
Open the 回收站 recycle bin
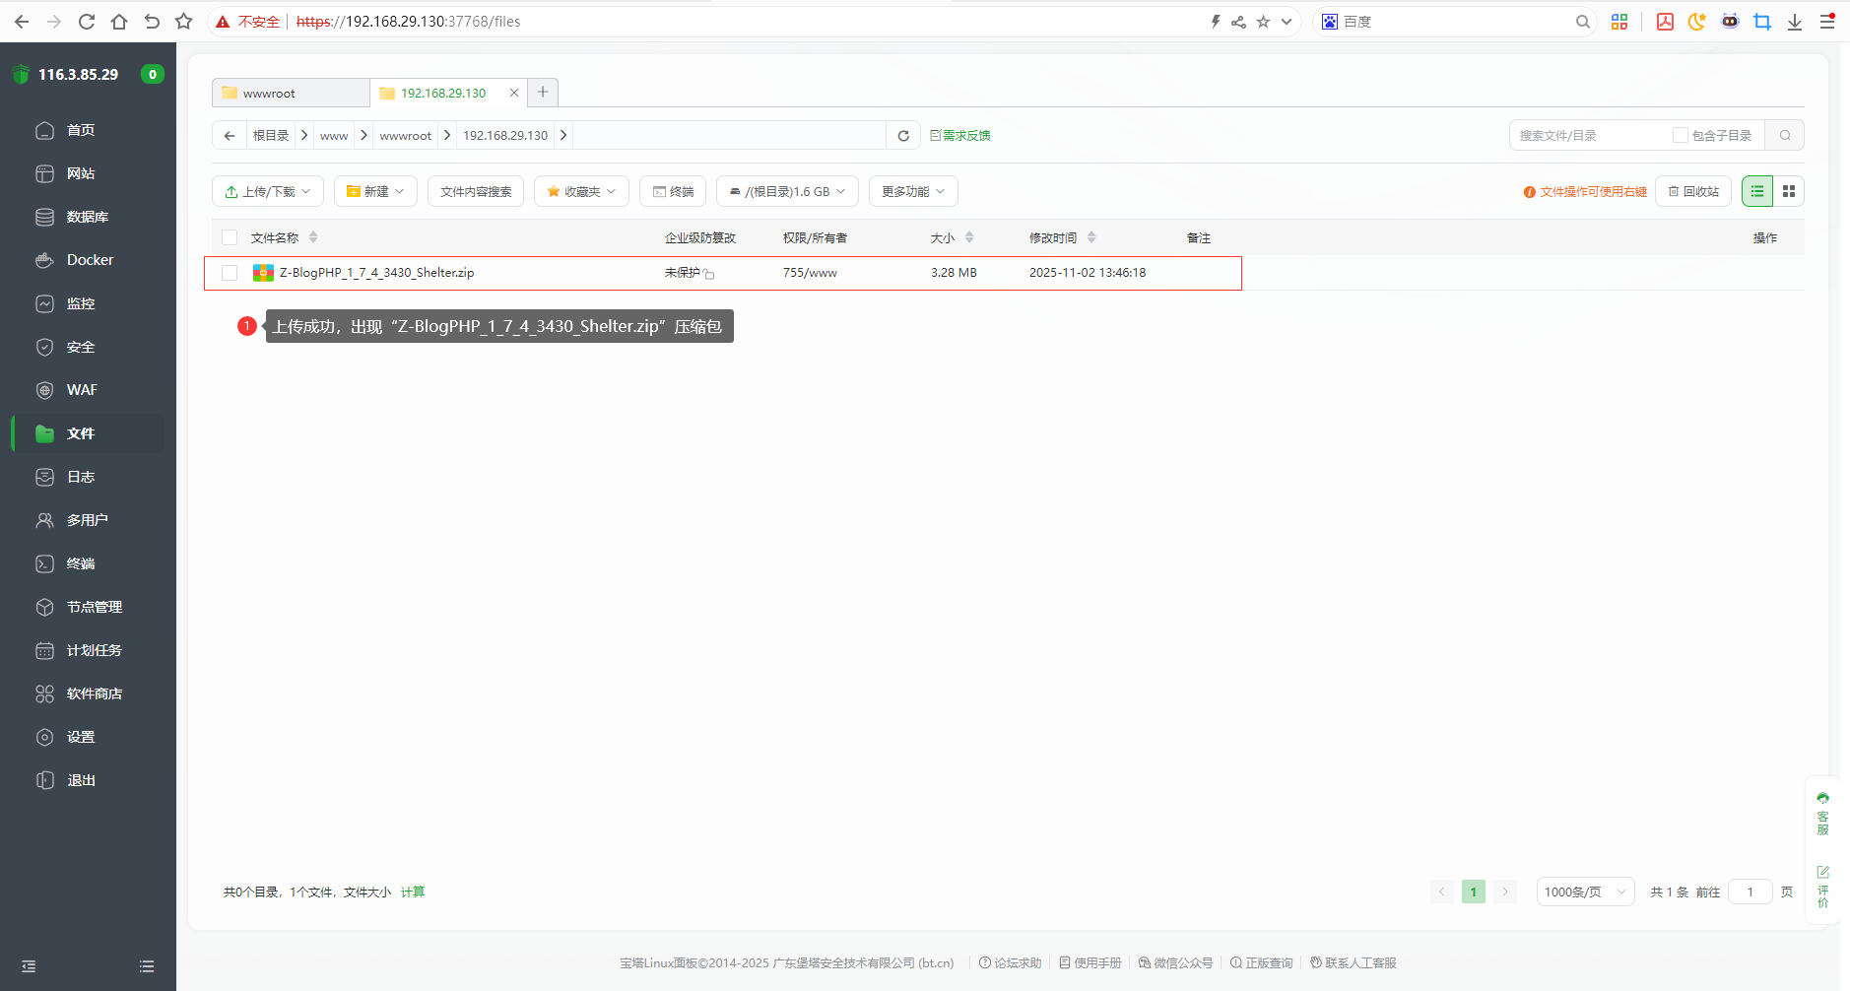[1693, 191]
